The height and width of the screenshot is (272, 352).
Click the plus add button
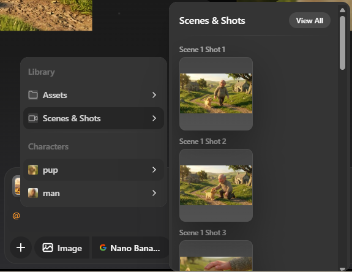coord(21,247)
